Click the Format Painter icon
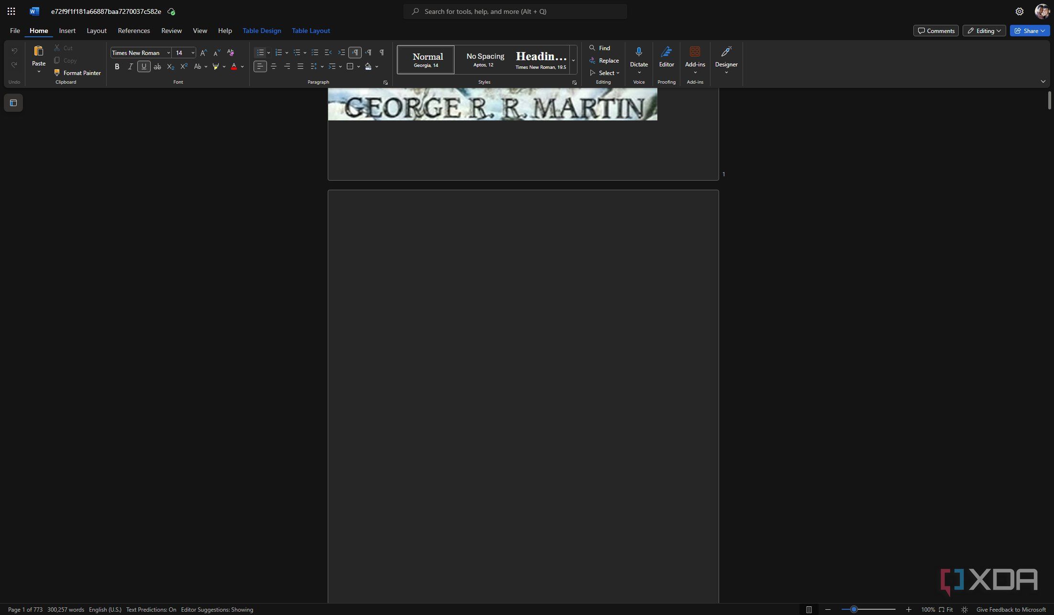The image size is (1054, 615). click(x=57, y=73)
